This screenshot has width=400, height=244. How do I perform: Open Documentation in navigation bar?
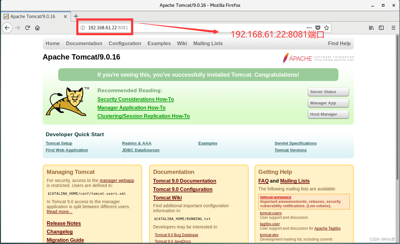tap(84, 44)
